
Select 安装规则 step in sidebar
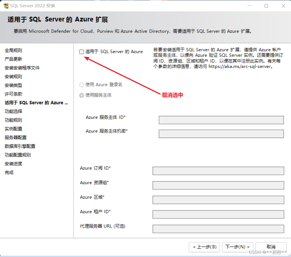[x=13, y=76]
